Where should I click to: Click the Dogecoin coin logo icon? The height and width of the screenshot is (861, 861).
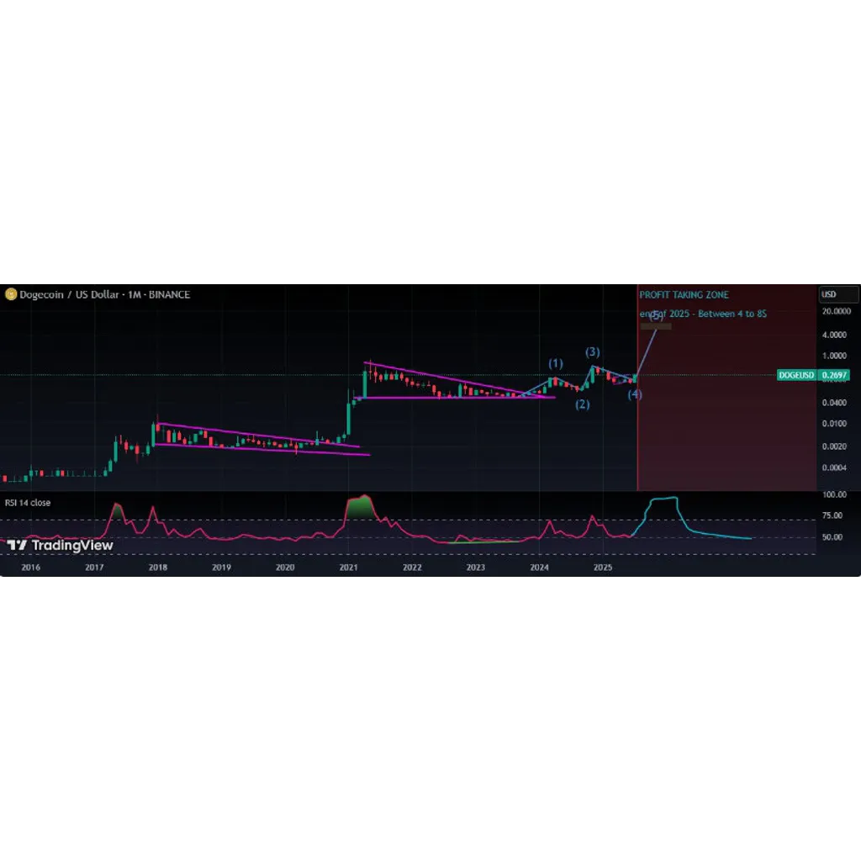coord(11,295)
